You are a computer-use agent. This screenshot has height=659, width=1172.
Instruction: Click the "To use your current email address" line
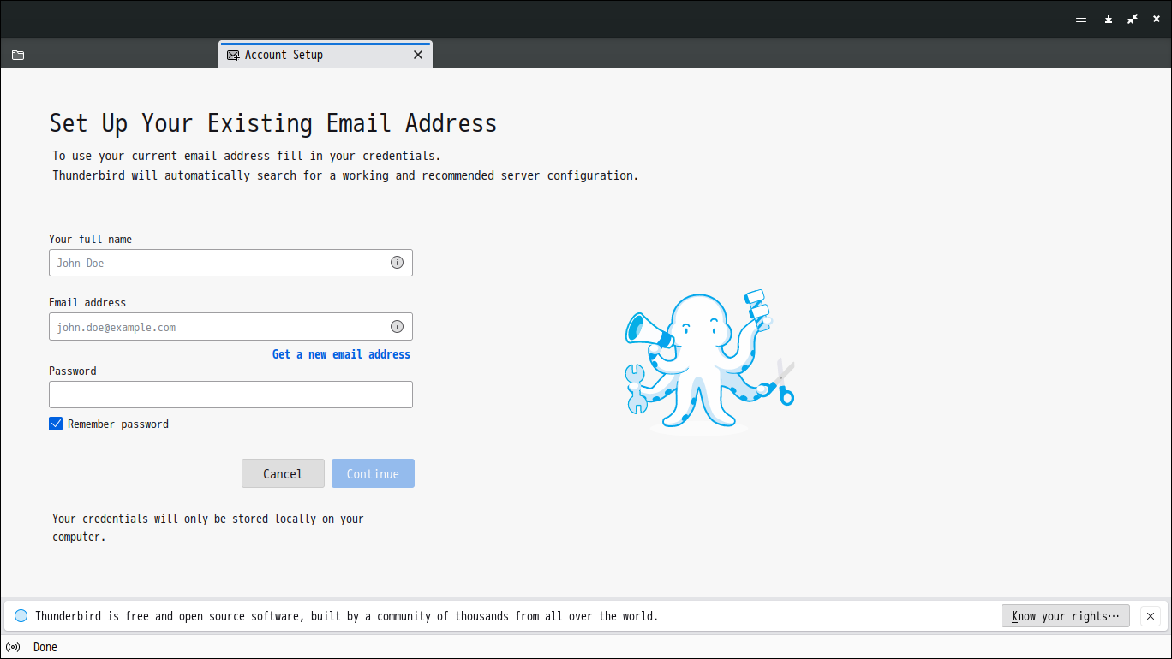247,156
